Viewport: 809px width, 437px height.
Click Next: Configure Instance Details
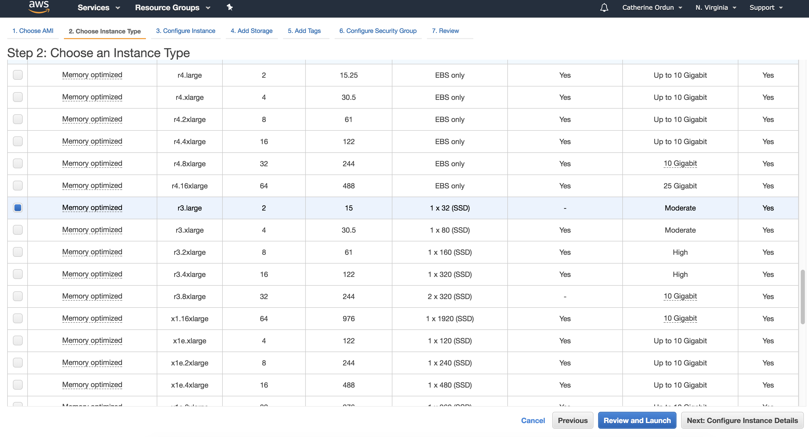point(742,420)
